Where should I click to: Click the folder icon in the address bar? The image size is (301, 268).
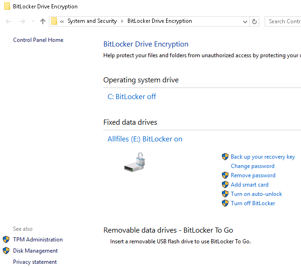54,21
